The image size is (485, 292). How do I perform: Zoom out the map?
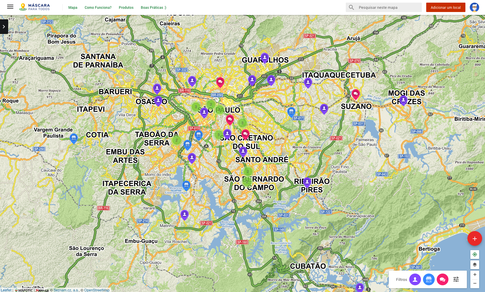coord(475,284)
